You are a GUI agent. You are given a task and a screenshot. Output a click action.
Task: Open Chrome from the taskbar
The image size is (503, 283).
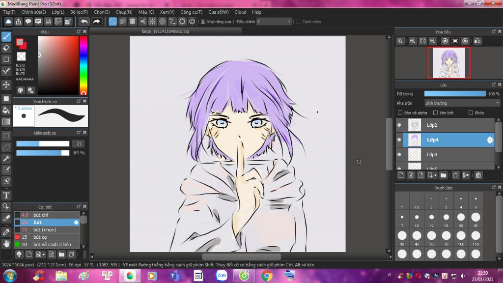click(x=267, y=276)
